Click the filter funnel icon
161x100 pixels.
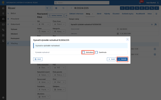pyautogui.click(x=47, y=8)
